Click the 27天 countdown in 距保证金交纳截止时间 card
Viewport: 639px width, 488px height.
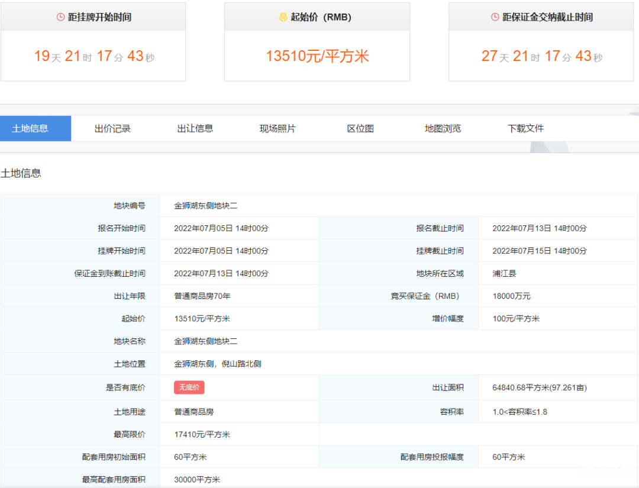pos(495,56)
